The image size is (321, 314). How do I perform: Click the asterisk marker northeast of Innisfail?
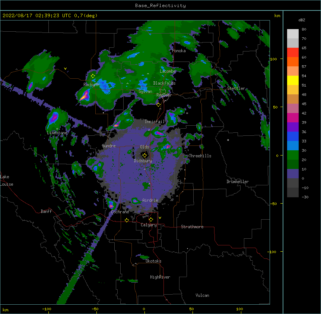coord(187,113)
